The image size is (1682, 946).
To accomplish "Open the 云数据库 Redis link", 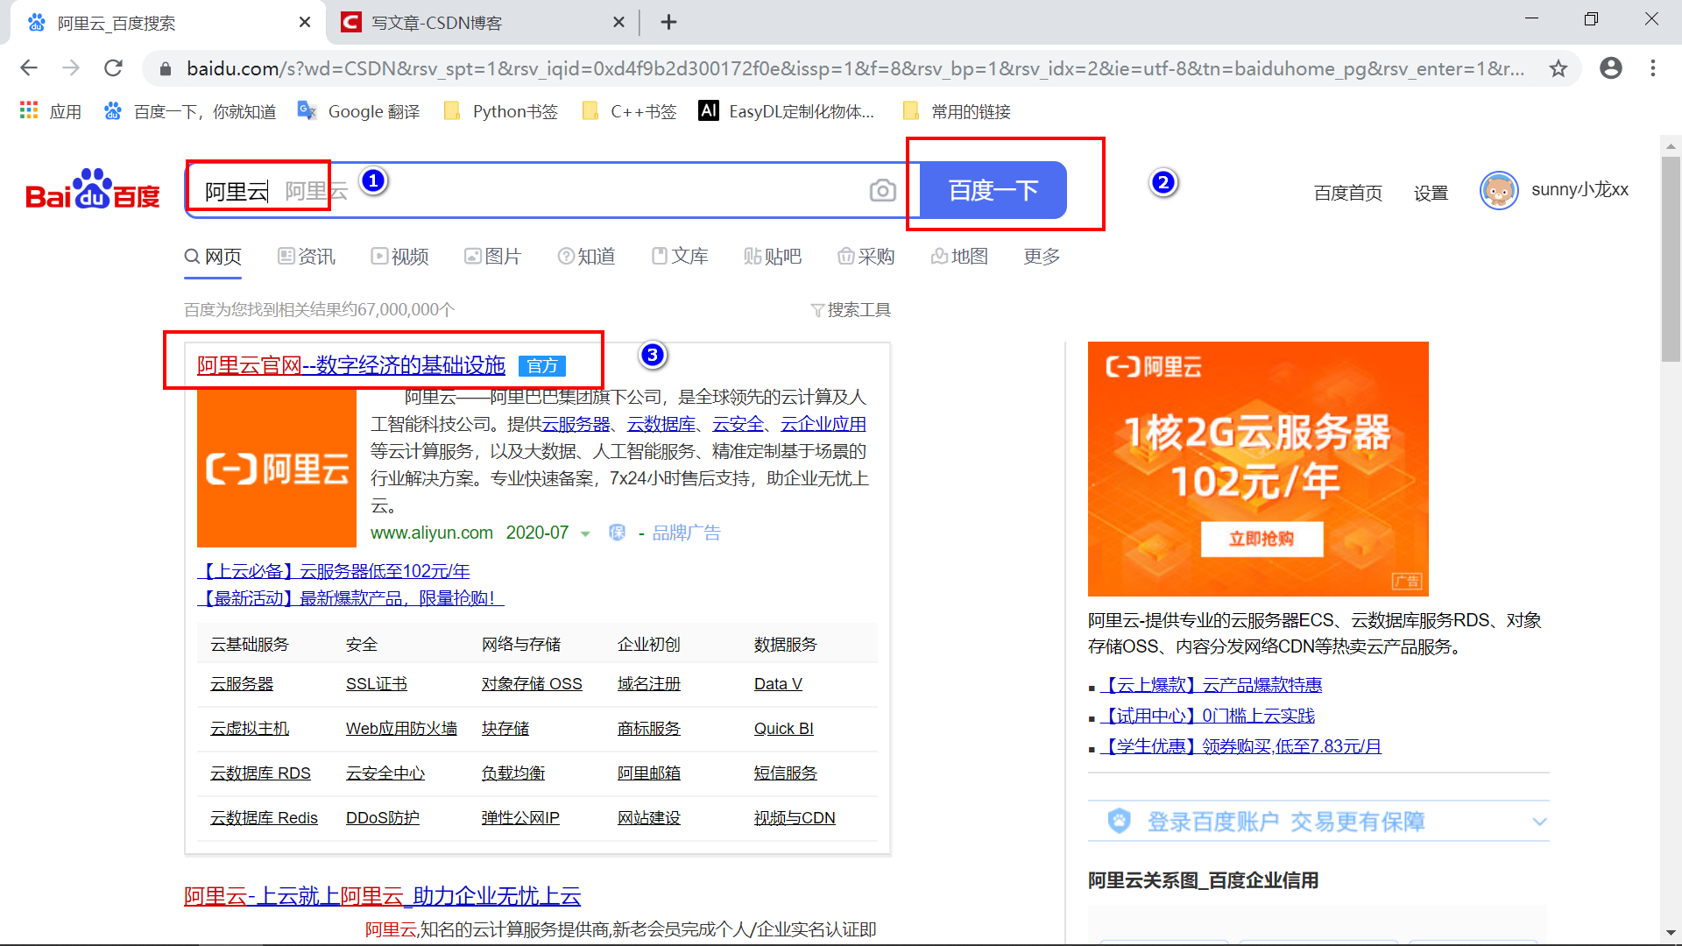I will [x=264, y=818].
